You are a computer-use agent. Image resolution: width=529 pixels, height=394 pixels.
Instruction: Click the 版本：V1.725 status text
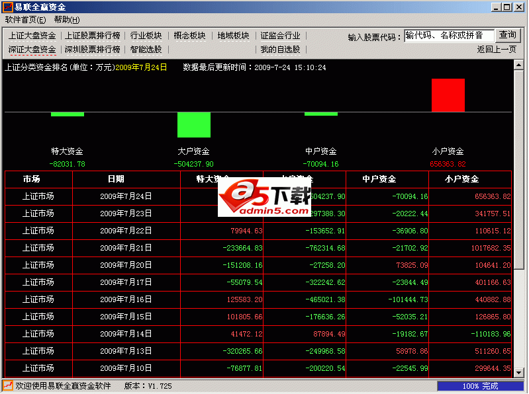click(x=148, y=386)
